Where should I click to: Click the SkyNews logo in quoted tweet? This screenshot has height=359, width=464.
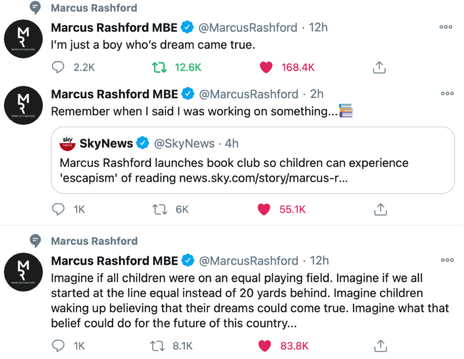(68, 143)
